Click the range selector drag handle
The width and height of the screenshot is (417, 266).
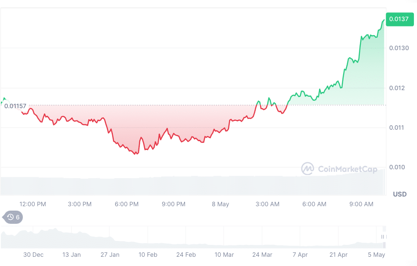tap(383, 237)
